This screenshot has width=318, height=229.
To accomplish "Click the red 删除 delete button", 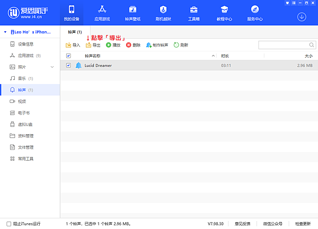I will (x=133, y=45).
